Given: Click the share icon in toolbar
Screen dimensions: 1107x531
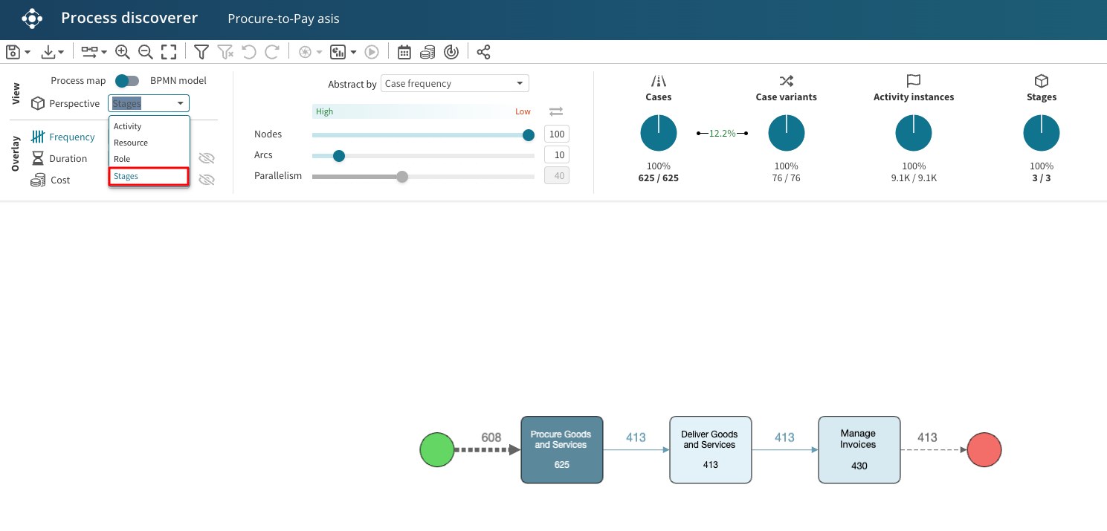Looking at the screenshot, I should coord(483,52).
